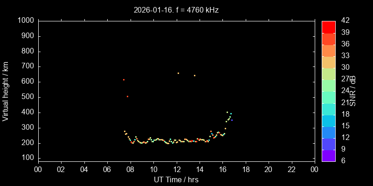Click the '22' tick label on the time axis
Screen dimensions: 373x186
[292, 169]
